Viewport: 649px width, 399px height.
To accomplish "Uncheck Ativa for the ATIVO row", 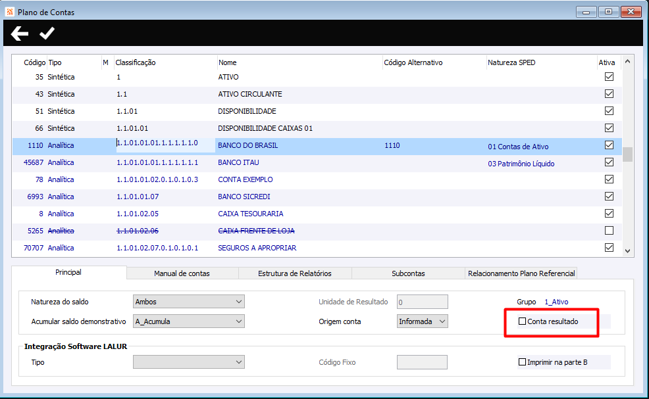I will [x=609, y=76].
